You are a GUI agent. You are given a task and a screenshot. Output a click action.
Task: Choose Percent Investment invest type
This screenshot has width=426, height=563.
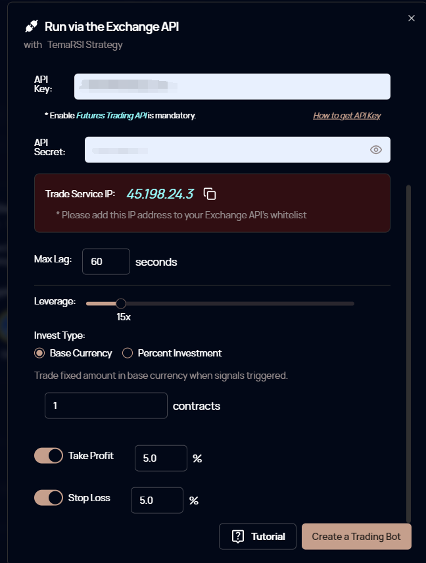coord(128,353)
